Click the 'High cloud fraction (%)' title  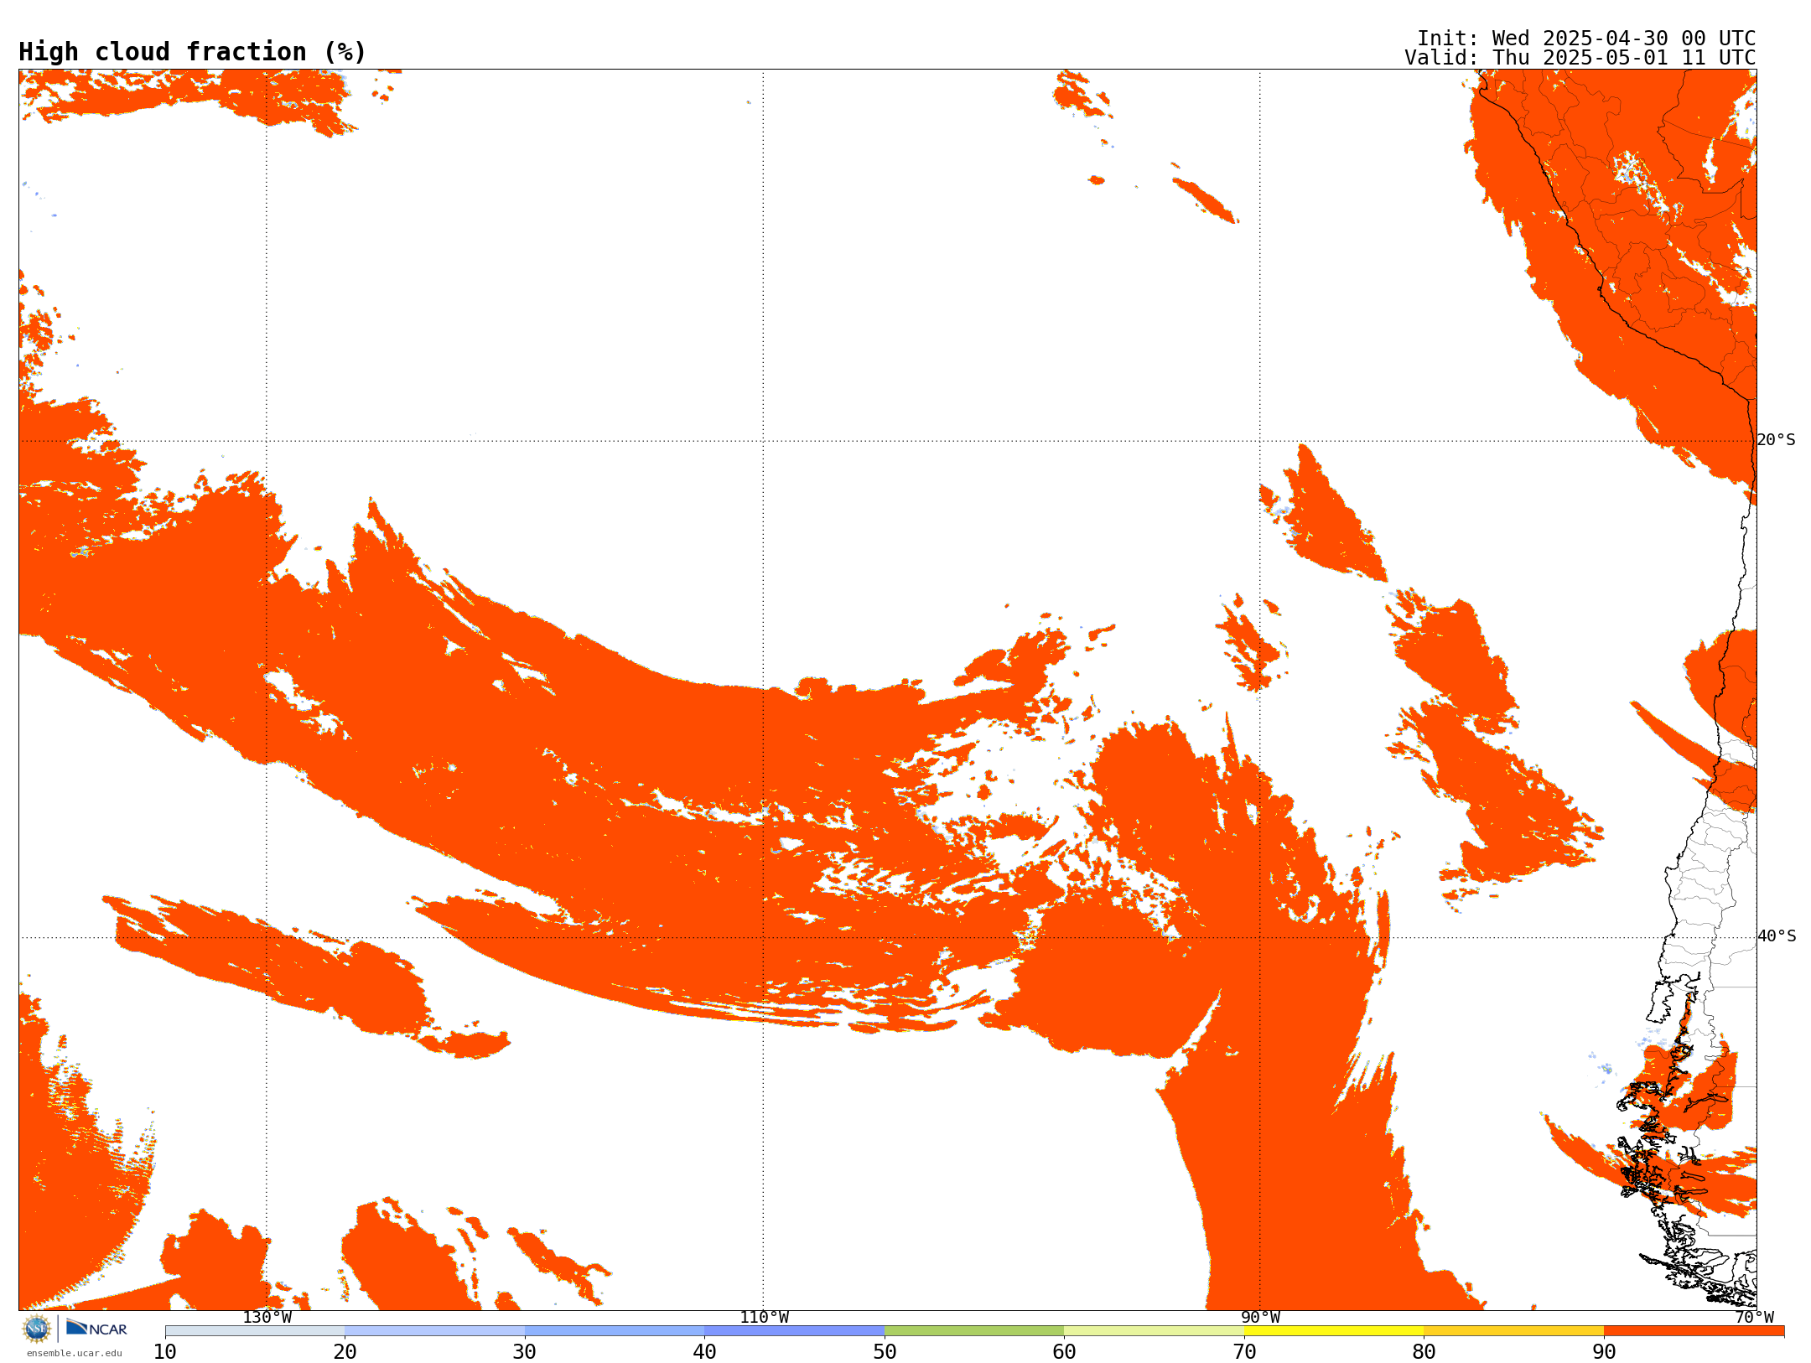pos(193,52)
